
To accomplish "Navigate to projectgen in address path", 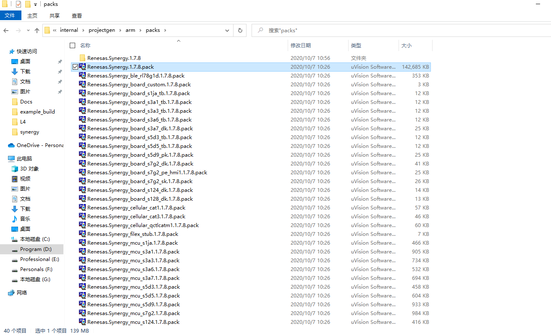I will click(102, 30).
